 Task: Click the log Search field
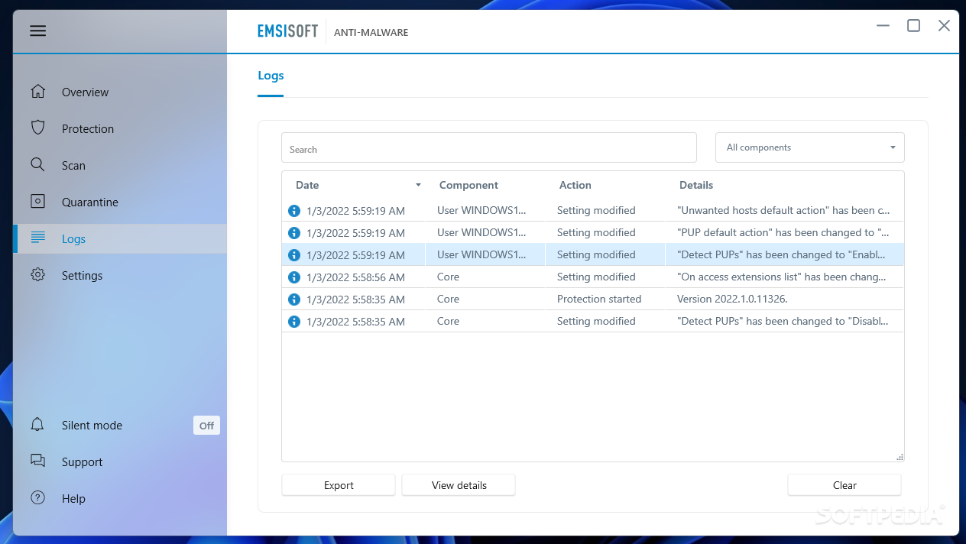(489, 147)
